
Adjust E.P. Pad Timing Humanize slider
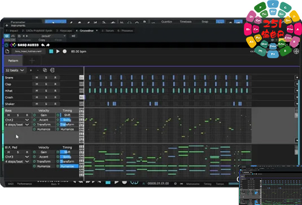click(x=69, y=166)
